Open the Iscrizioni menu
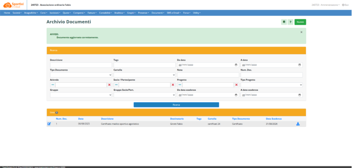 (x=55, y=13)
